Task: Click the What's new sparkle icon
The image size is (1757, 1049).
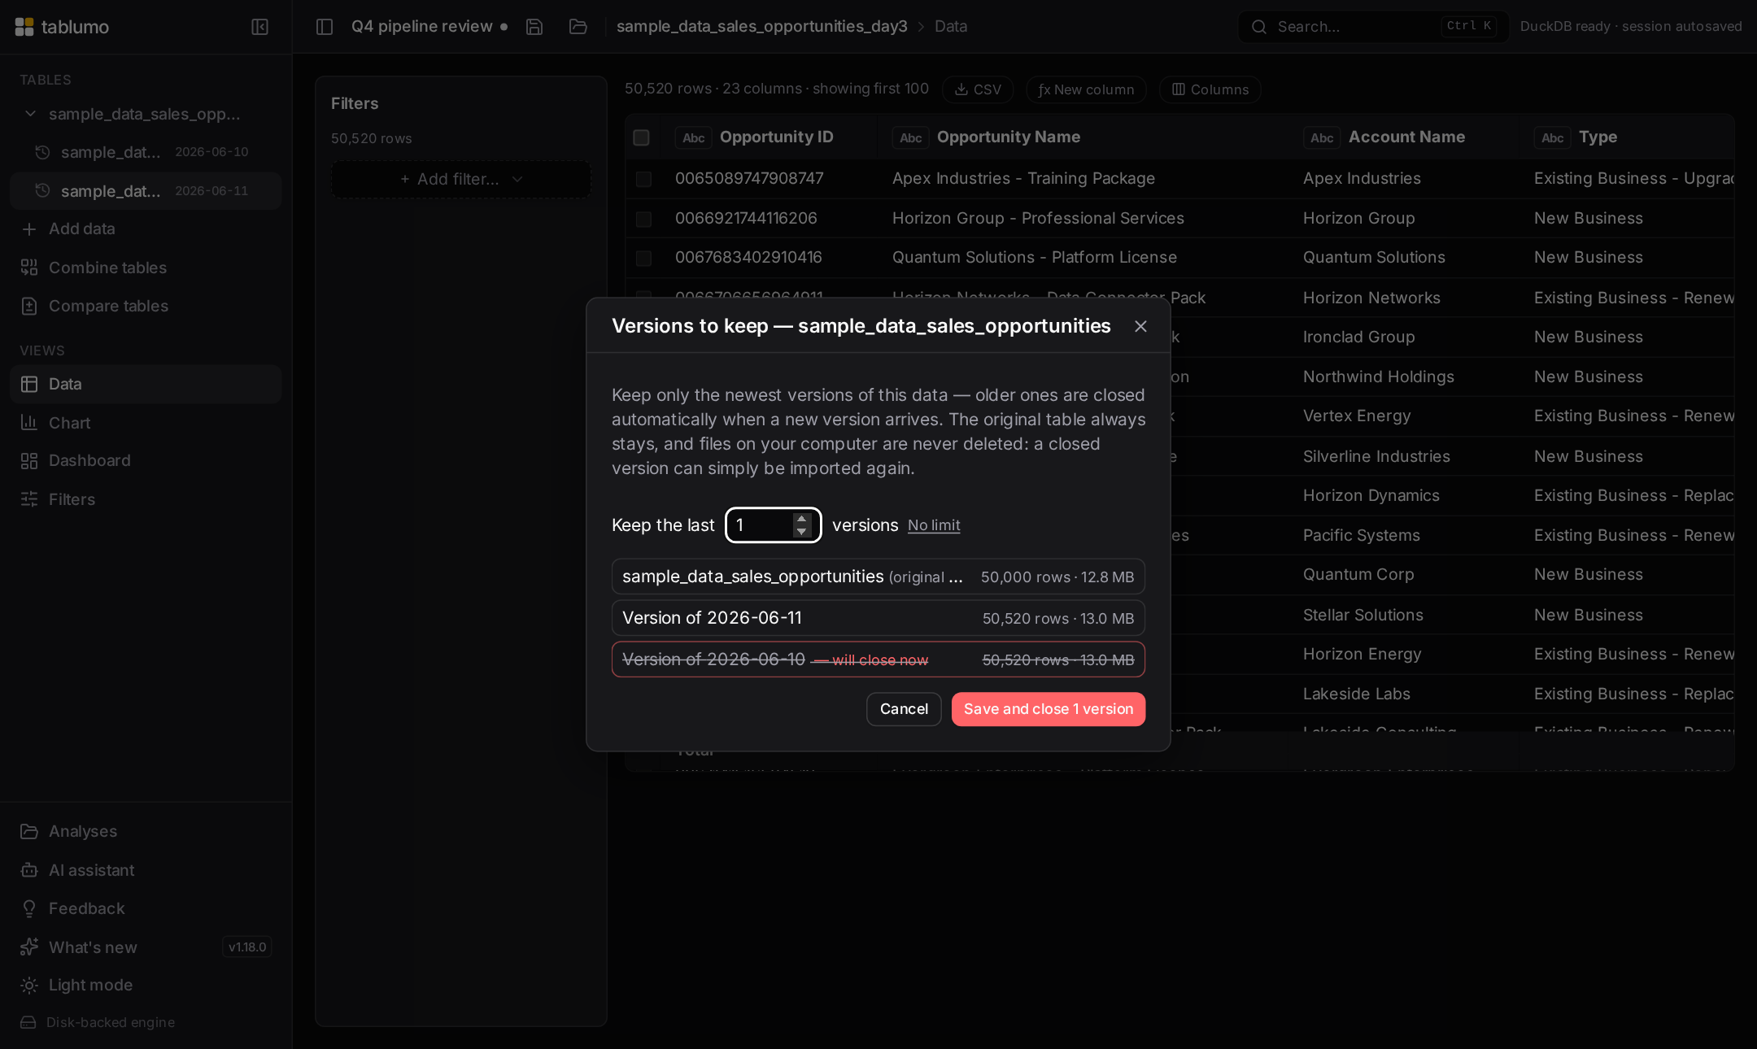Action: [29, 947]
